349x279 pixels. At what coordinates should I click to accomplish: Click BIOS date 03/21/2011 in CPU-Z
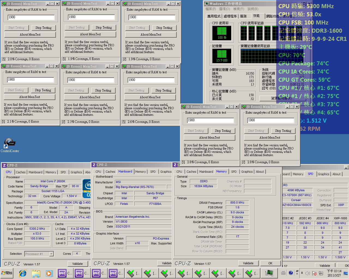tap(143, 226)
